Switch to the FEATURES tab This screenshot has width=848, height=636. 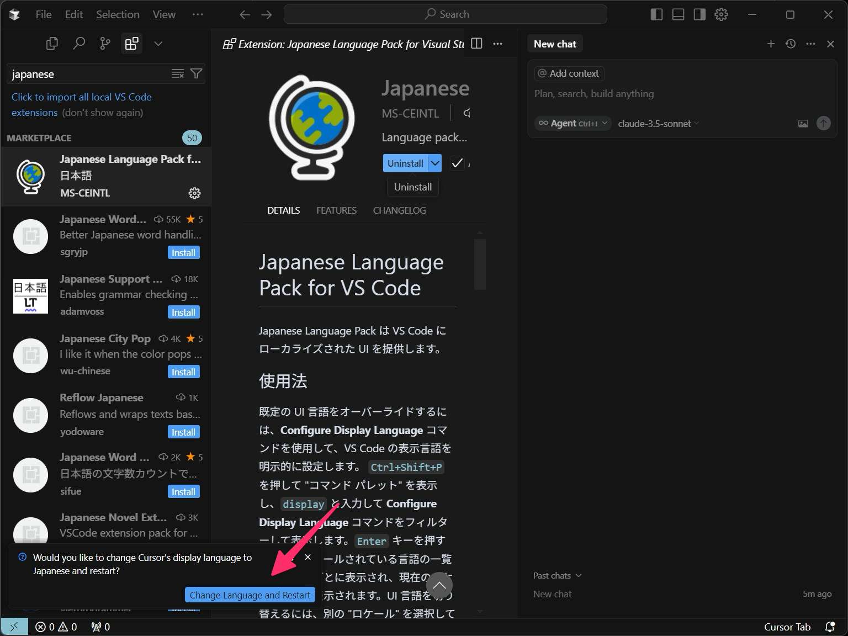coord(336,210)
